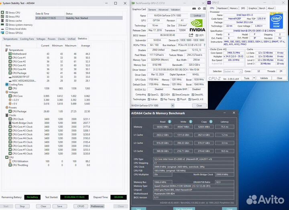This screenshot has height=210, width=289.
Task: Take a GPU-Z screenshot with the camera icon
Action: pyautogui.click(x=194, y=9)
